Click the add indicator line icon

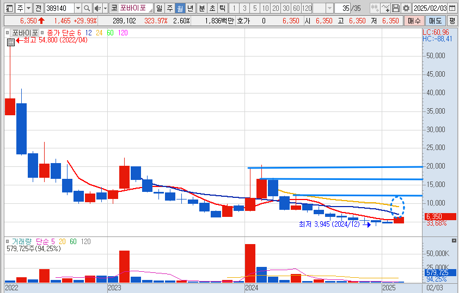tap(385, 8)
